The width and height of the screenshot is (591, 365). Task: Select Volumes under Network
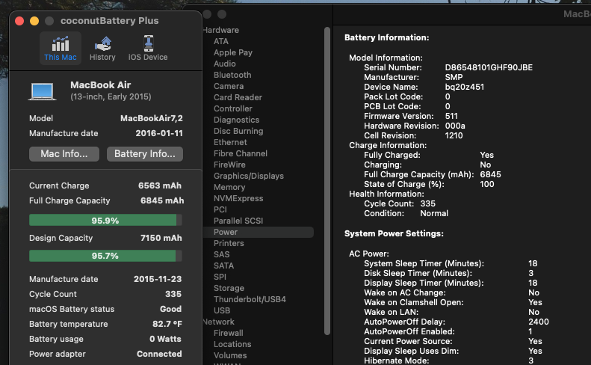pos(230,355)
